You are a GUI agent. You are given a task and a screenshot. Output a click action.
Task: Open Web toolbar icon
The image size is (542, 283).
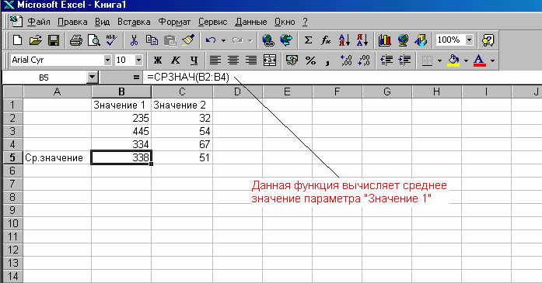pos(286,40)
